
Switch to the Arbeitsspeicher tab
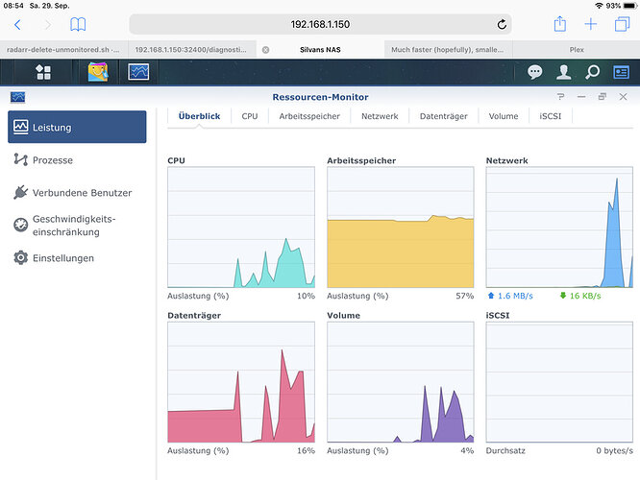click(x=309, y=116)
